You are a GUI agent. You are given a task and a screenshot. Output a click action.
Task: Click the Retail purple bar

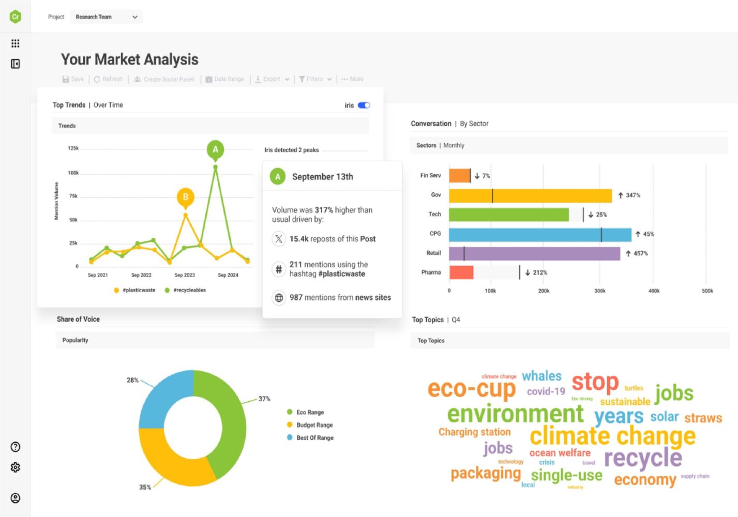(x=534, y=254)
